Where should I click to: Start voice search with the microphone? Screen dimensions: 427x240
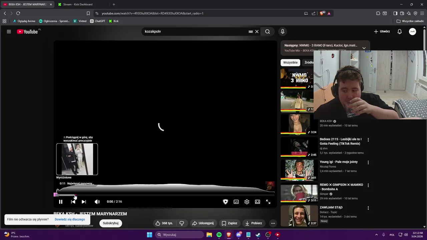283,32
